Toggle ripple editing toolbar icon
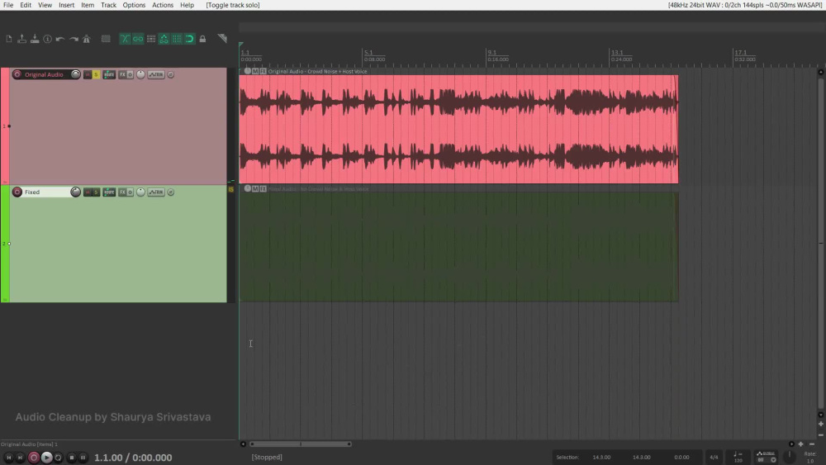The image size is (826, 465). point(151,39)
